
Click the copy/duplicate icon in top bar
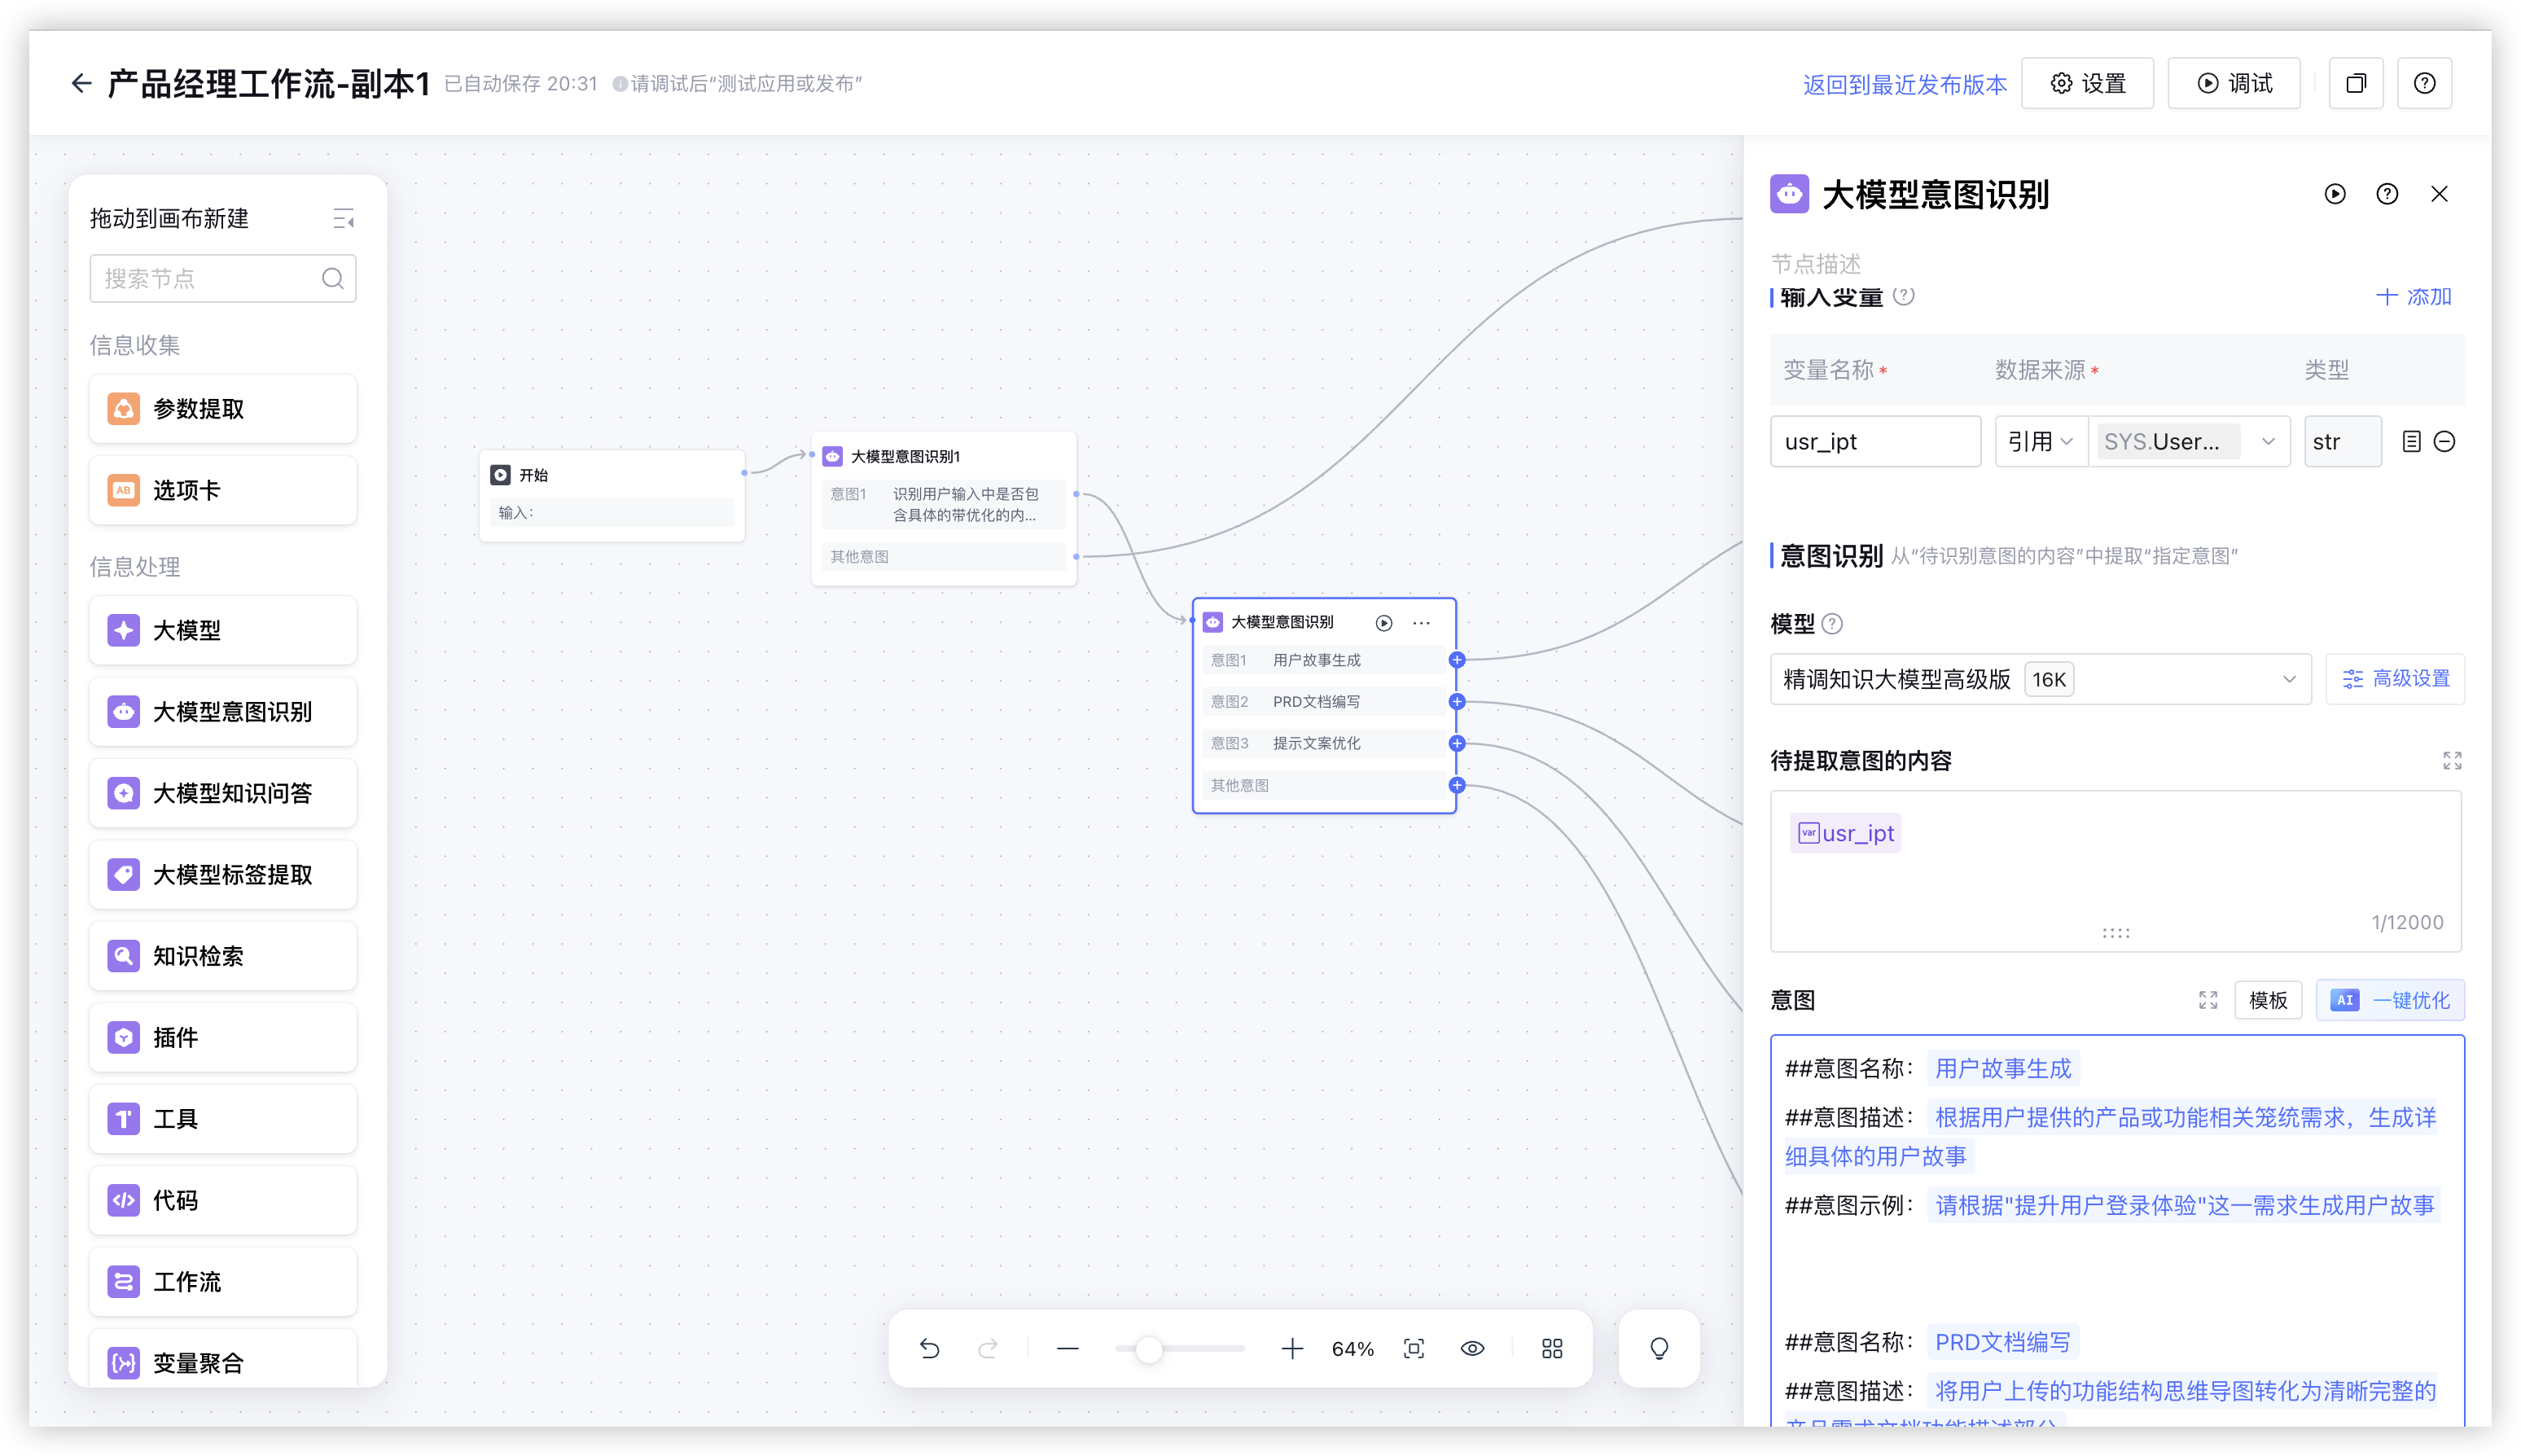2356,84
